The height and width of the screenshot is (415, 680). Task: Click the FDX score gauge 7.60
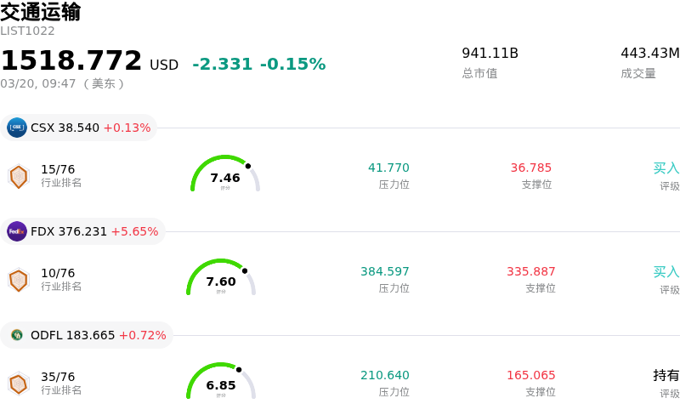(x=221, y=278)
